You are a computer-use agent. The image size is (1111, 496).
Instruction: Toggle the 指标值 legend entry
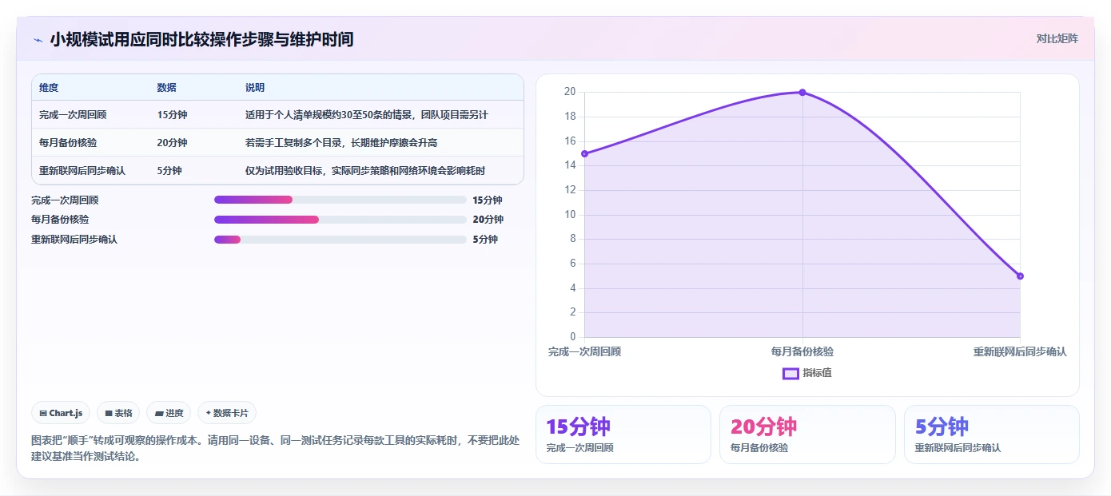(x=807, y=373)
